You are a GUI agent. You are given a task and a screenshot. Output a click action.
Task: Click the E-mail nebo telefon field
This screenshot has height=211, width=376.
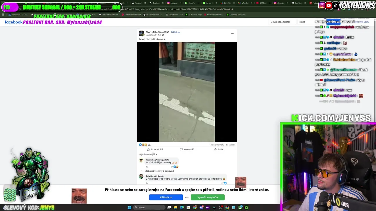click(x=282, y=22)
